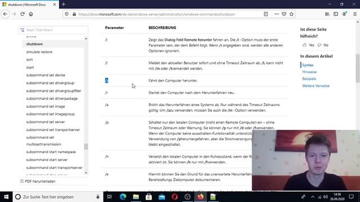Click the Parameter column header
Image resolution: width=360 pixels, height=202 pixels.
click(114, 27)
